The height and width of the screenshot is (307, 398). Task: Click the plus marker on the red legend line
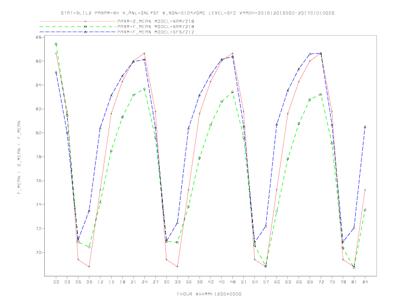click(x=85, y=21)
